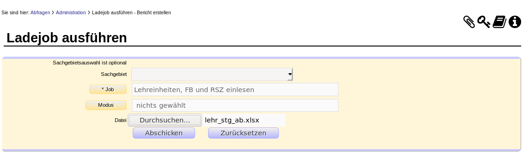
Task: Click the Ladejob ausführen page heading
Action: (x=67, y=38)
